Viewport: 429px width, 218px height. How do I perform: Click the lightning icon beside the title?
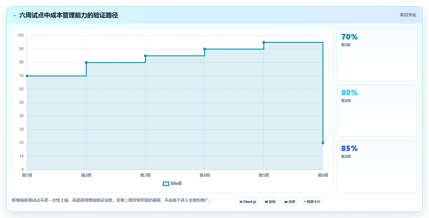[x=15, y=15]
